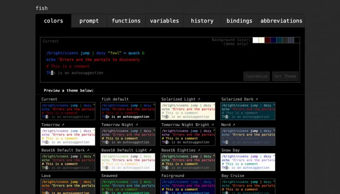Image resolution: width=340 pixels, height=194 pixels.
Task: Open the Solarized Dark external link arrow
Action: point(257,99)
